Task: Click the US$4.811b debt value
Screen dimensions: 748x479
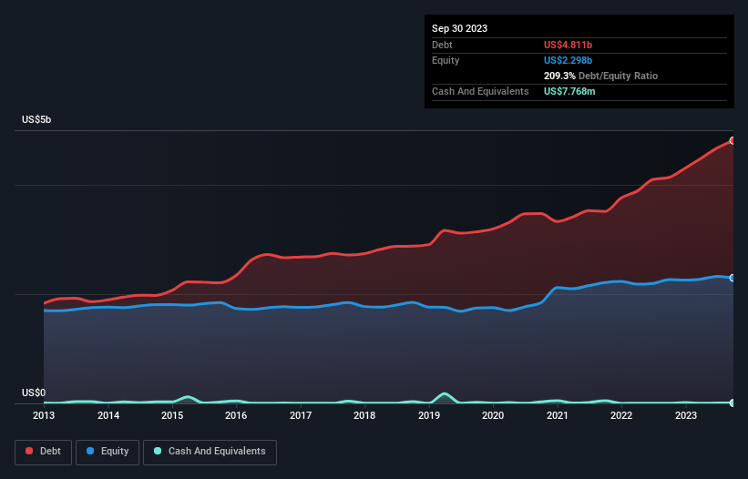Action: (568, 45)
